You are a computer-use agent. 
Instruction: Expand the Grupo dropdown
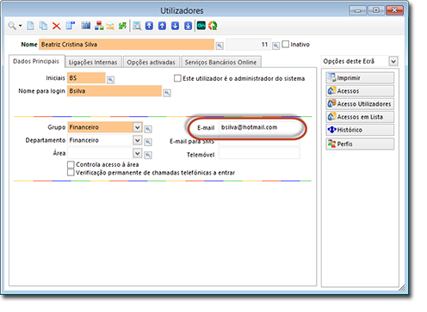(x=138, y=127)
